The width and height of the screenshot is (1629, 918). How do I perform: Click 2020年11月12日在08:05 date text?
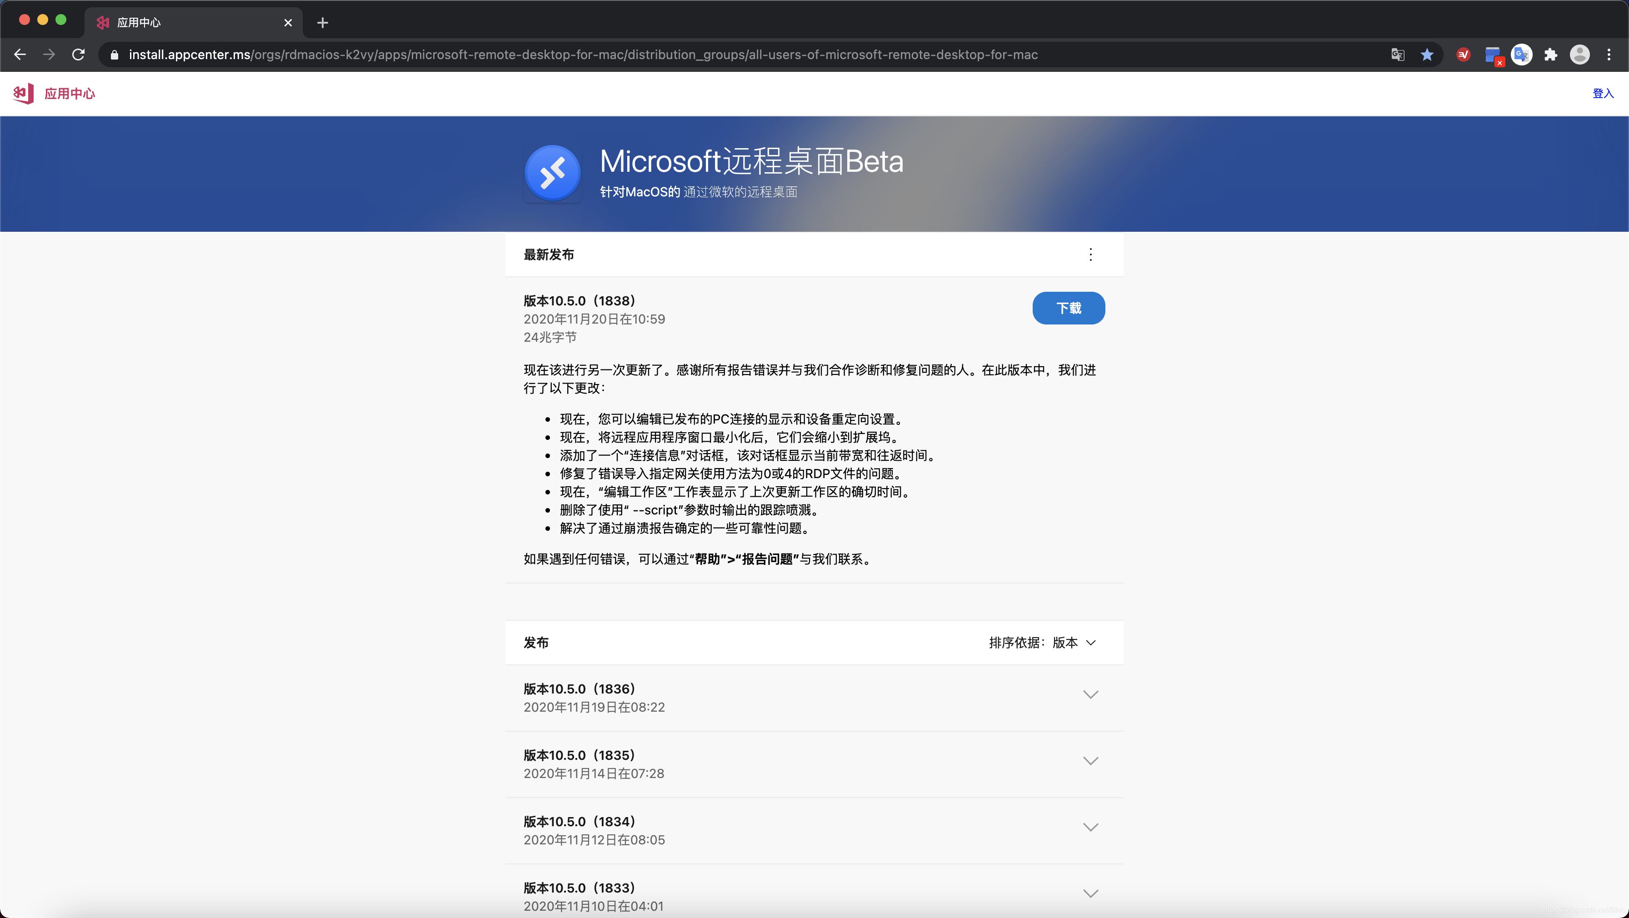594,840
